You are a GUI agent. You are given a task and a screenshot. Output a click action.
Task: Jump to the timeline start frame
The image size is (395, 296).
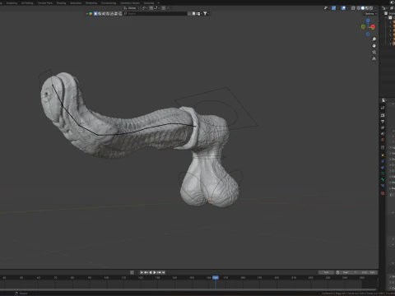(x=142, y=272)
